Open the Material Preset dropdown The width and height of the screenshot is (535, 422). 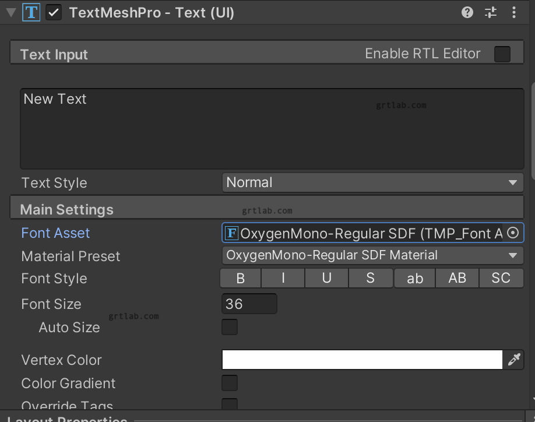click(x=372, y=255)
